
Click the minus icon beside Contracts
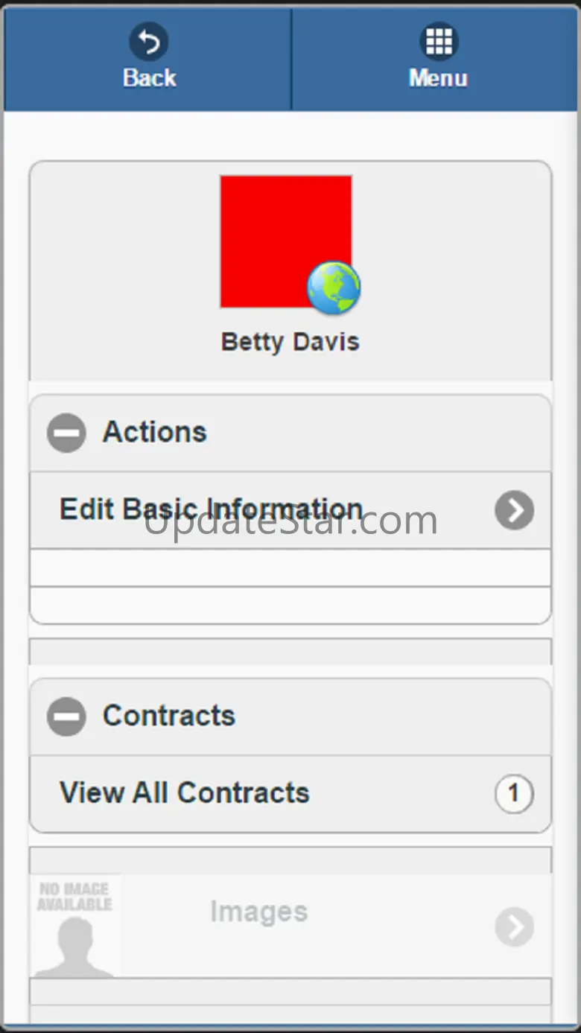click(x=66, y=716)
